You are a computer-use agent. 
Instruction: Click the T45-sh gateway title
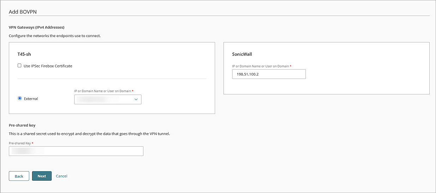pyautogui.click(x=24, y=54)
